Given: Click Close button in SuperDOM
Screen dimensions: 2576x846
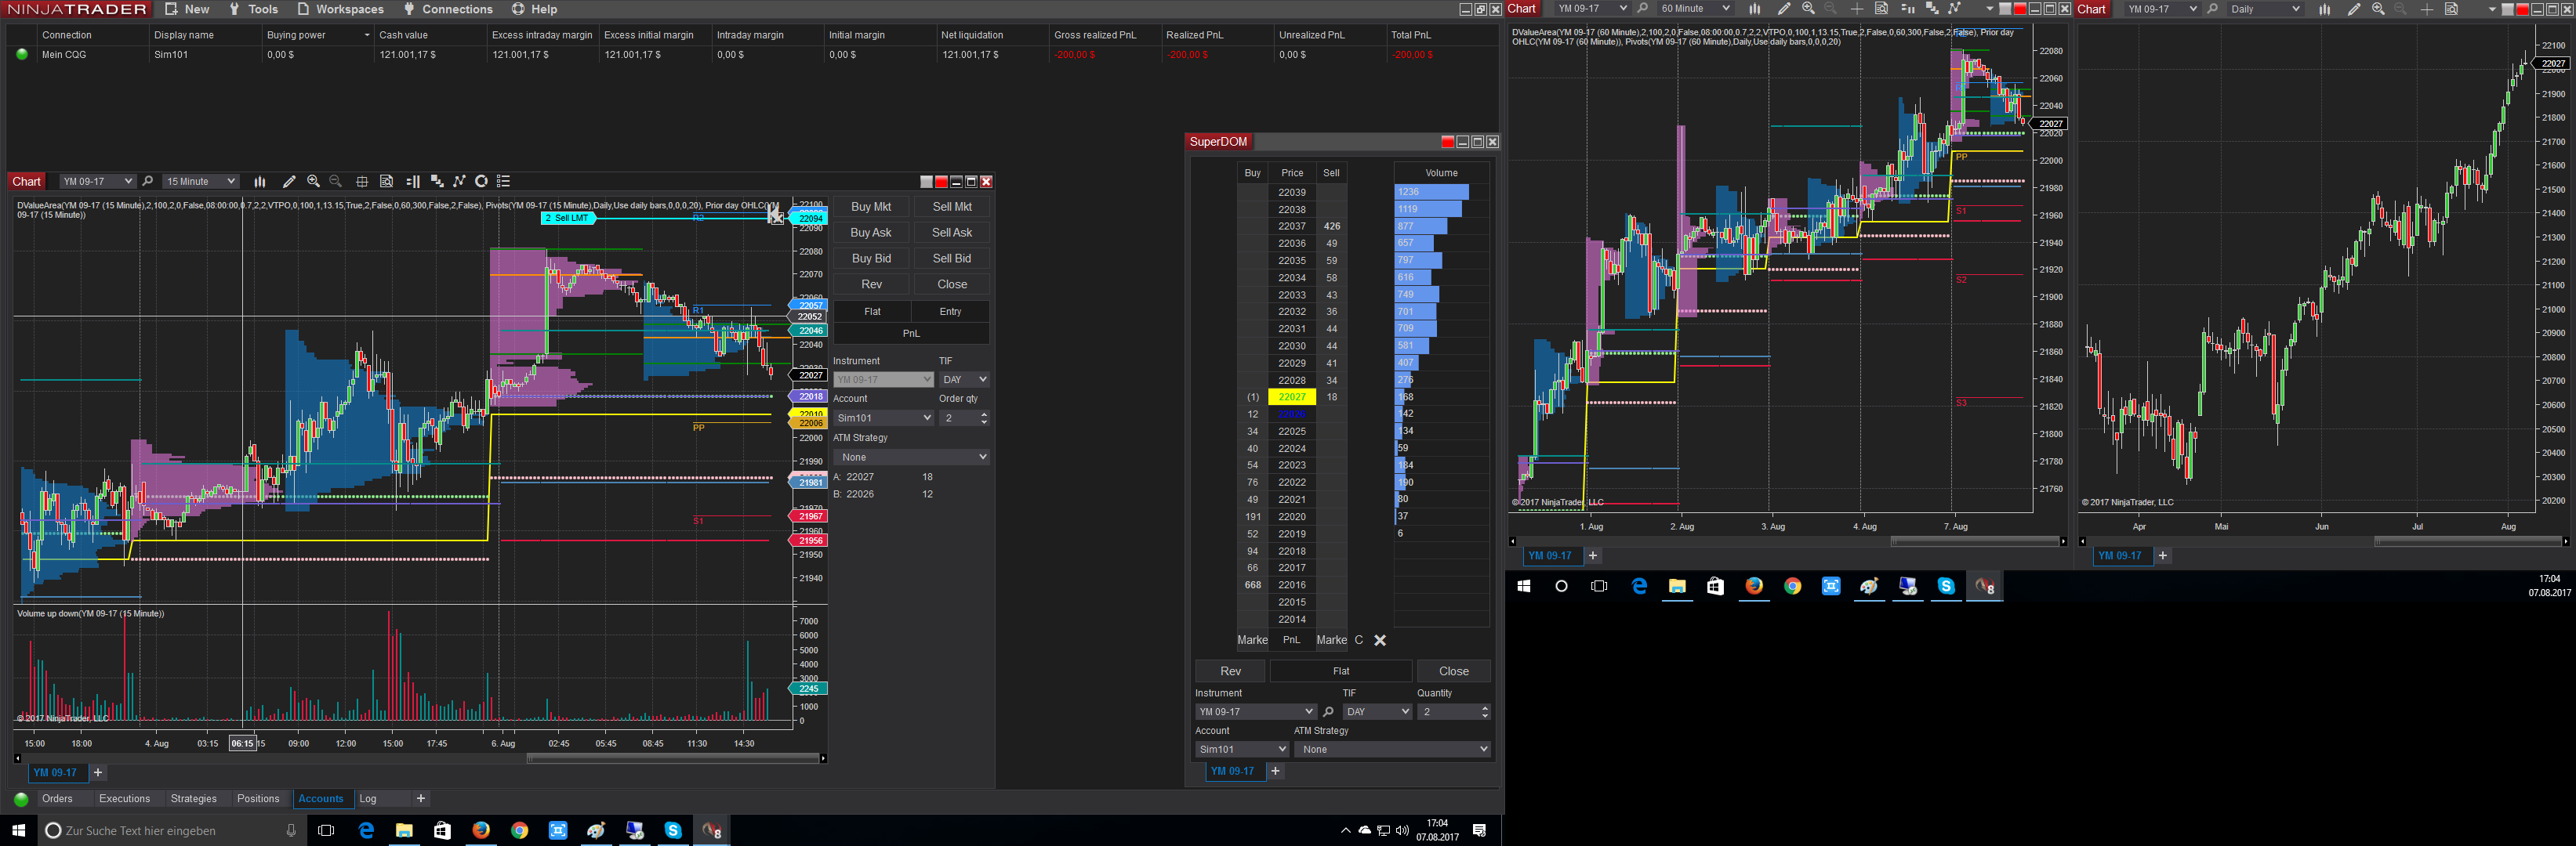Looking at the screenshot, I should (1454, 671).
